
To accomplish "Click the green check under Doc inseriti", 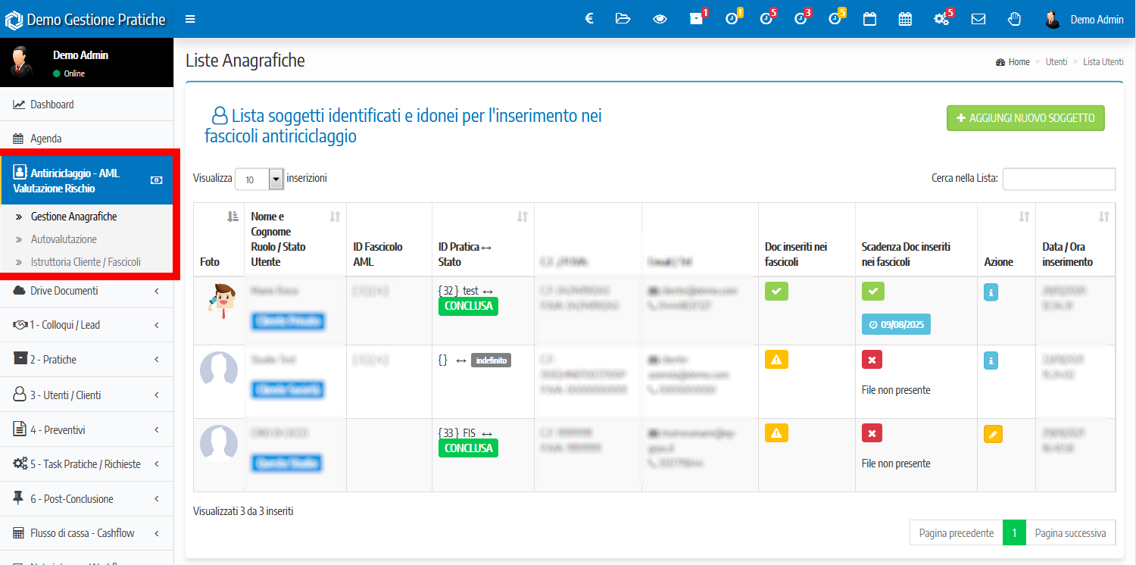I will [x=776, y=291].
